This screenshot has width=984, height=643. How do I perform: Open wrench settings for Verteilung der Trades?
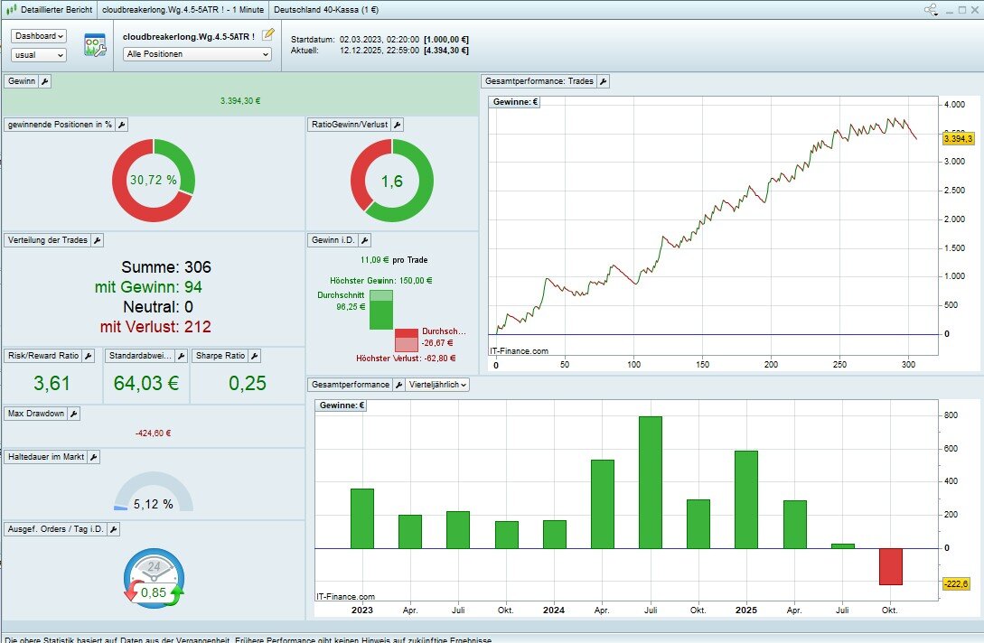tap(98, 240)
